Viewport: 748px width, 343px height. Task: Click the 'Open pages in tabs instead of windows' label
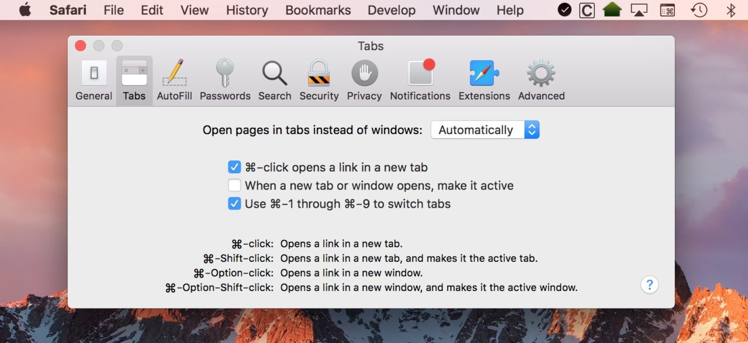click(313, 130)
